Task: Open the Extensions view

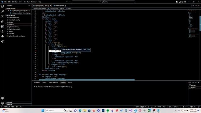Action: pyautogui.click(x=3, y=26)
